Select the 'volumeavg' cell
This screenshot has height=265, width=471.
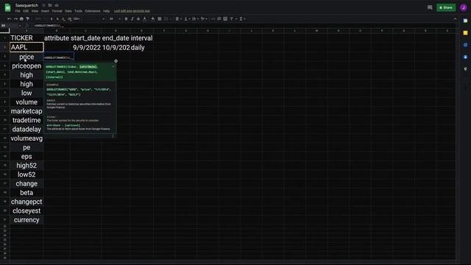pyautogui.click(x=26, y=138)
